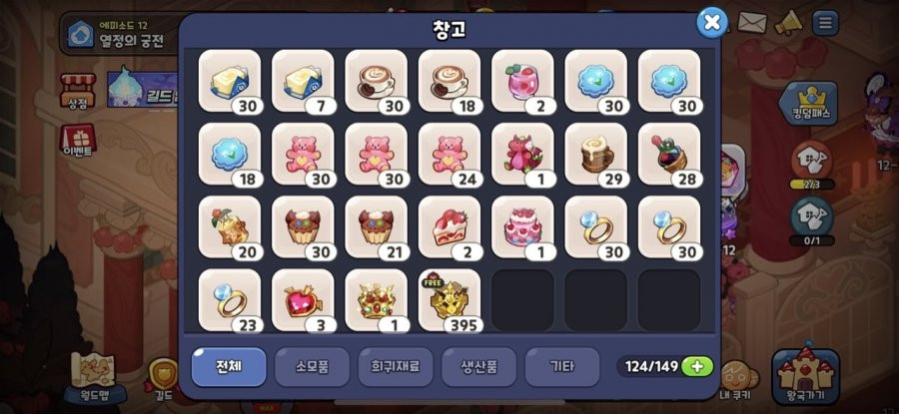899x414 pixels.
Task: Select the strawberry cake slice item
Action: (x=449, y=227)
